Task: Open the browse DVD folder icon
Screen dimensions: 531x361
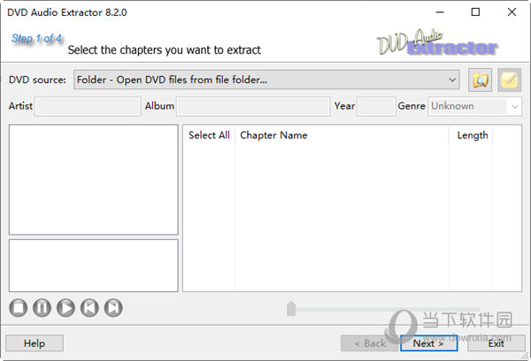Action: click(481, 80)
